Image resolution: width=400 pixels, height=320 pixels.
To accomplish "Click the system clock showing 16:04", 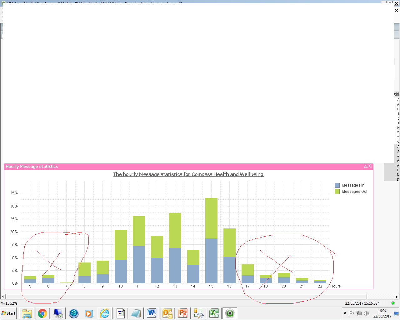I will 382,313.
